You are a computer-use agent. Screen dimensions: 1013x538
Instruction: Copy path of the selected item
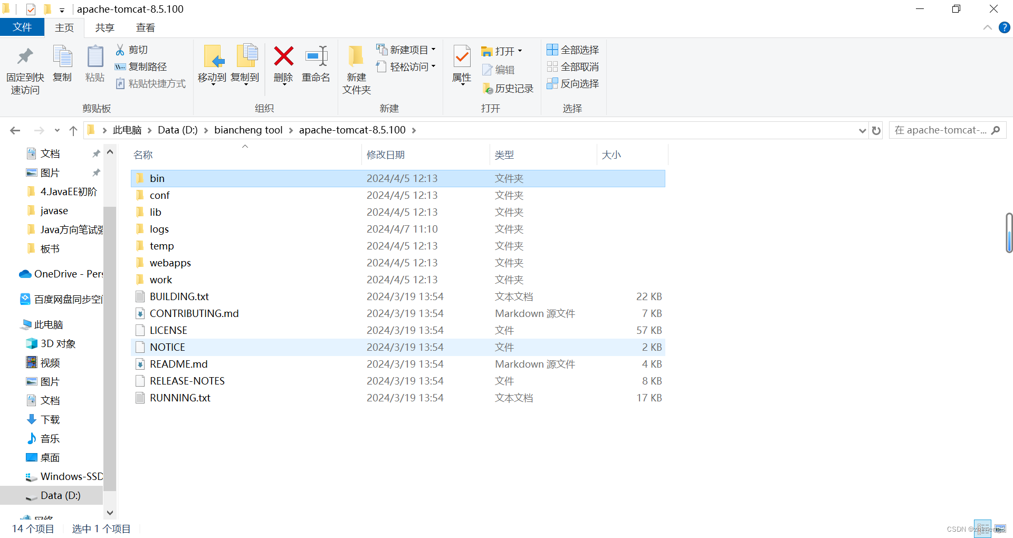coord(141,66)
